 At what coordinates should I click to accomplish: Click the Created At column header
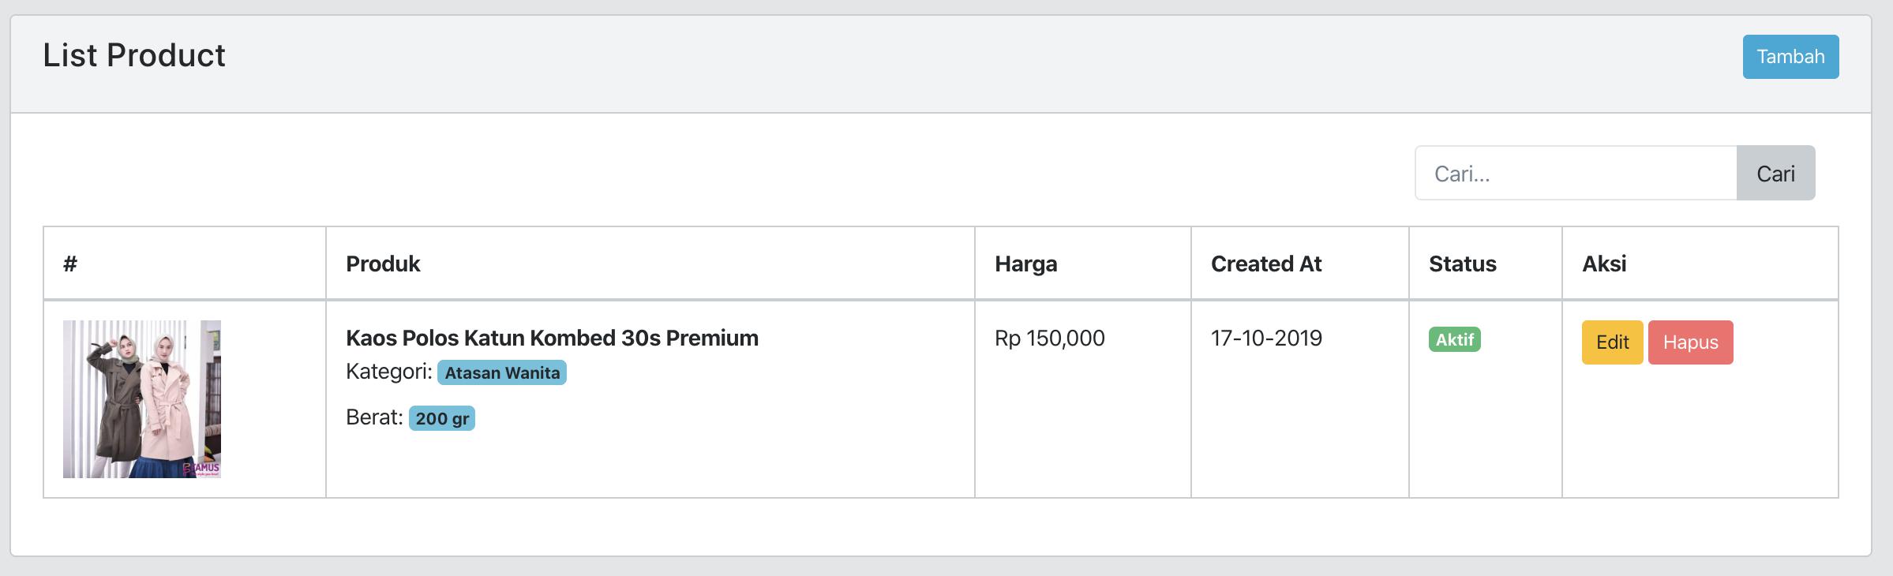click(x=1266, y=264)
